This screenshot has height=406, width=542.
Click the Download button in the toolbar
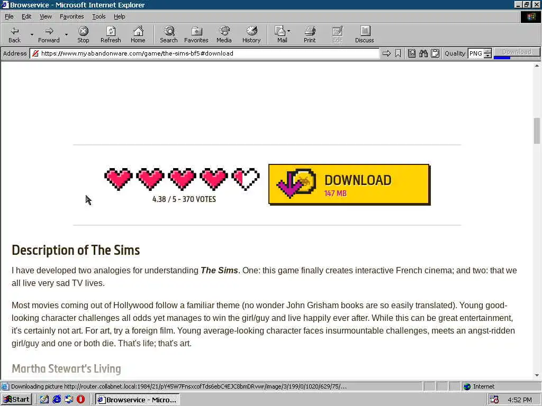[517, 52]
